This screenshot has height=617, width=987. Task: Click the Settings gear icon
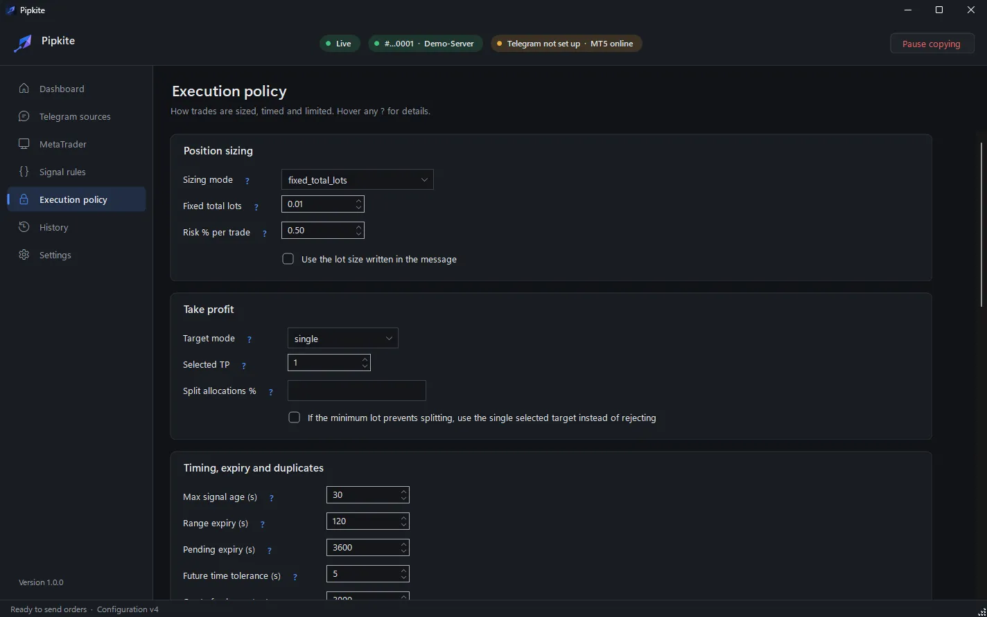click(24, 255)
